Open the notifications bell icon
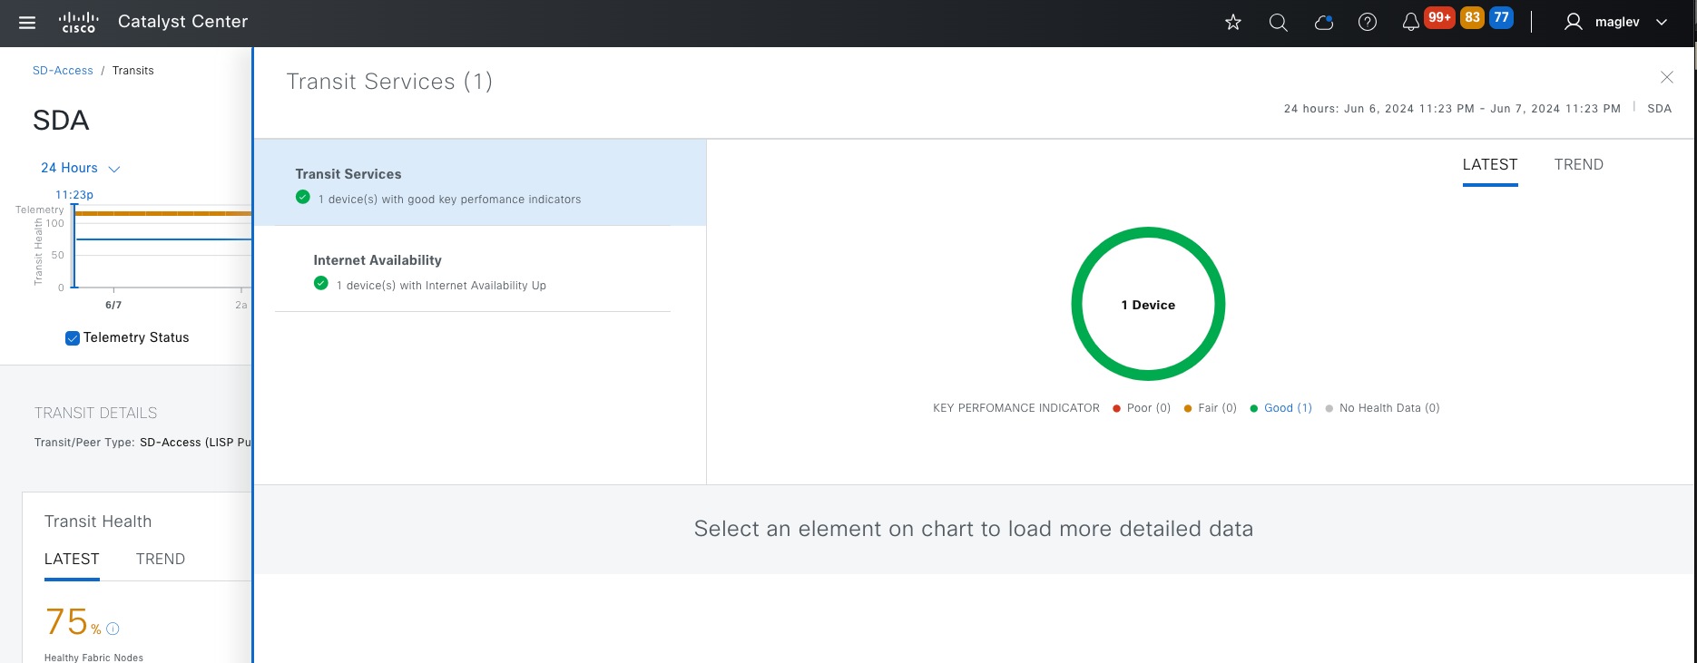Image resolution: width=1697 pixels, height=663 pixels. 1410,23
